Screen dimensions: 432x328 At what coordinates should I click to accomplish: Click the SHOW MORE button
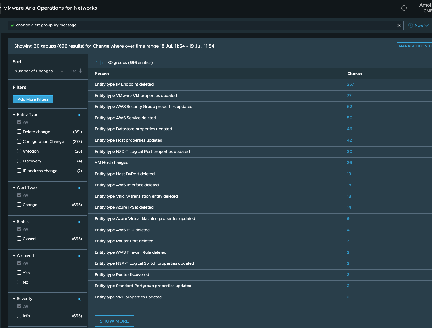114,321
